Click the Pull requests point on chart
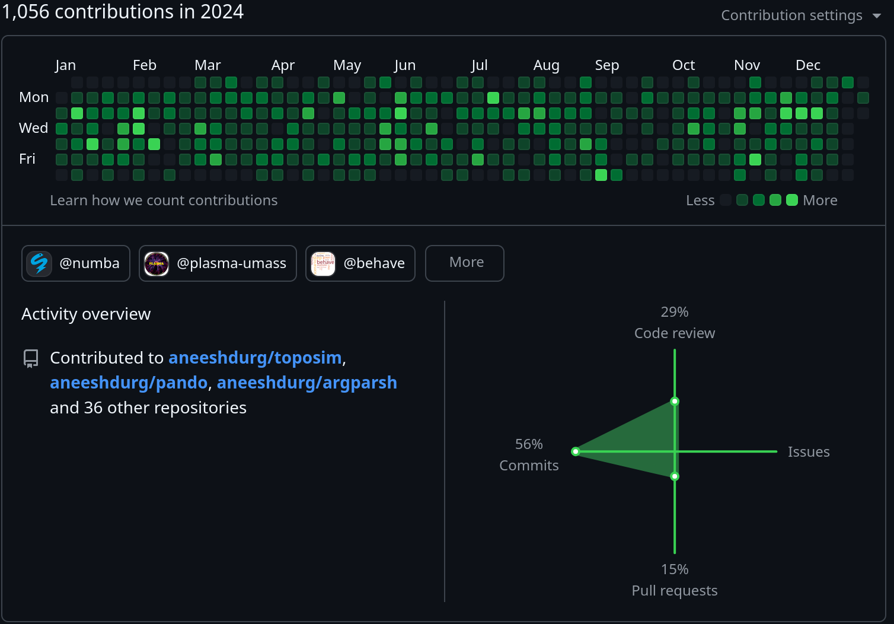Viewport: 894px width, 624px height. (675, 476)
